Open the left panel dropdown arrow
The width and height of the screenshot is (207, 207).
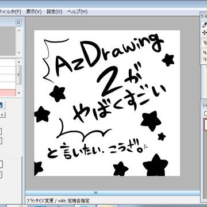click(x=2, y=115)
